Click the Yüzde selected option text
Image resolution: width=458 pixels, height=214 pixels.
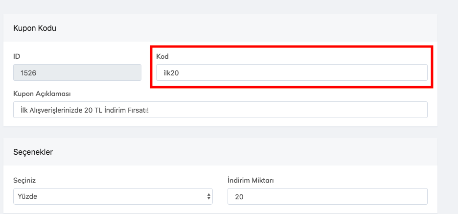point(28,196)
